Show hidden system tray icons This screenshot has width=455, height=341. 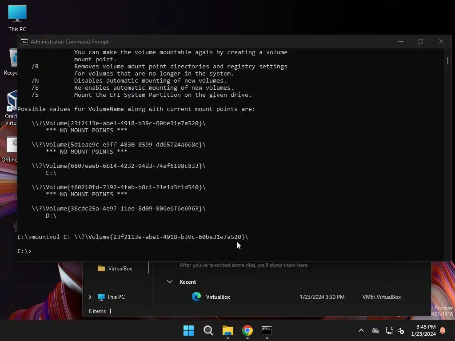361,330
